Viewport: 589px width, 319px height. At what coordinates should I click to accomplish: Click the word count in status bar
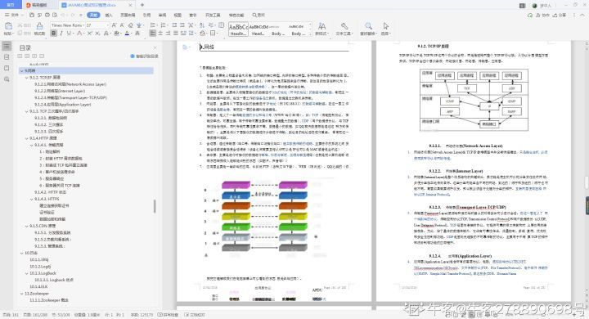142,315
